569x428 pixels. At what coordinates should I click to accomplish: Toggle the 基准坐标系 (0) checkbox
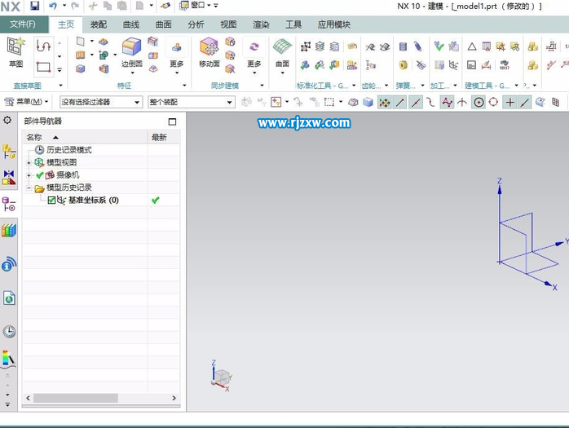[x=52, y=200]
